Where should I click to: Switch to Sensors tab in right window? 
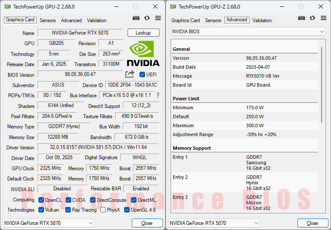tap(213, 20)
